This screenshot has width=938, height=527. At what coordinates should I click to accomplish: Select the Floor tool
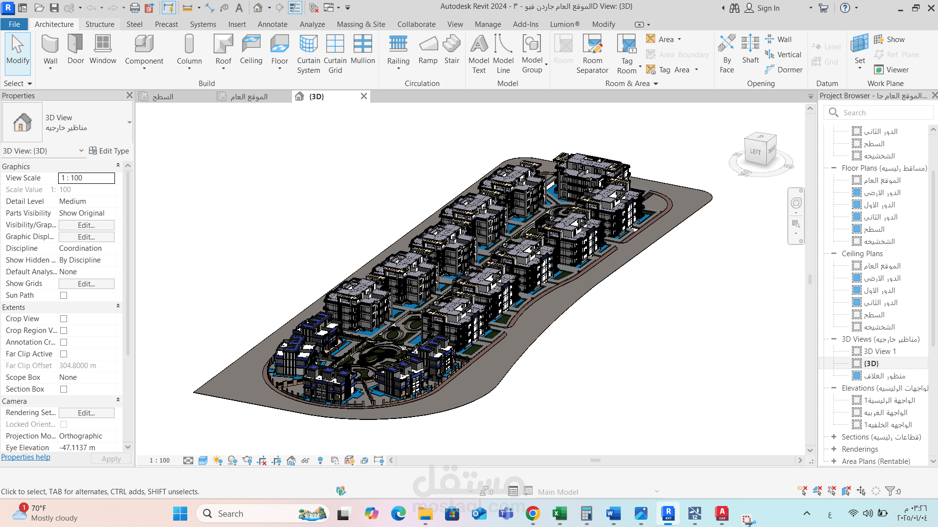(x=280, y=51)
